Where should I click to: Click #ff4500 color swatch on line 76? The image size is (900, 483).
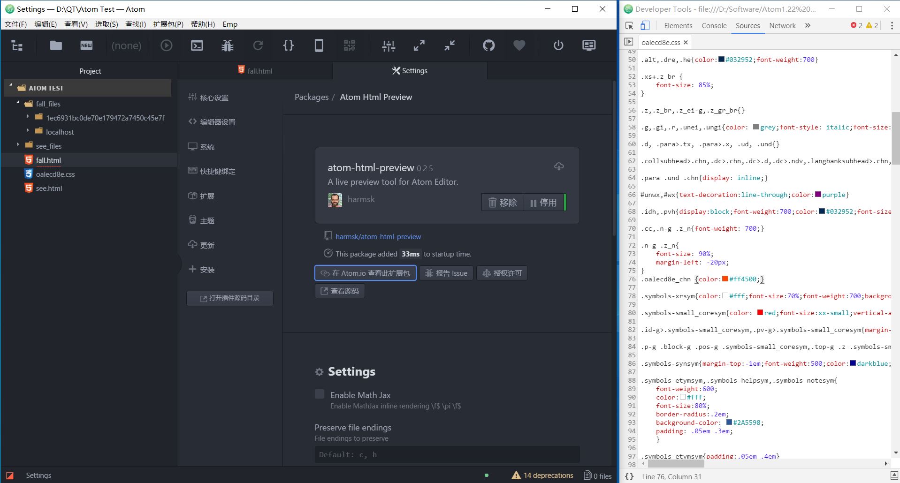click(x=725, y=279)
